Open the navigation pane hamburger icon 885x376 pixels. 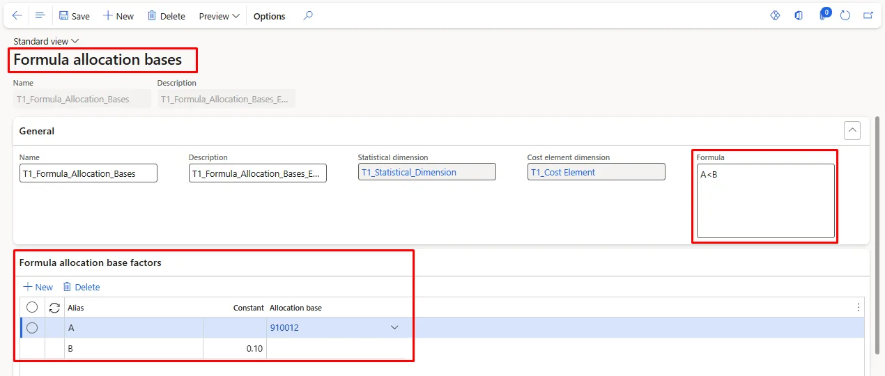(40, 15)
